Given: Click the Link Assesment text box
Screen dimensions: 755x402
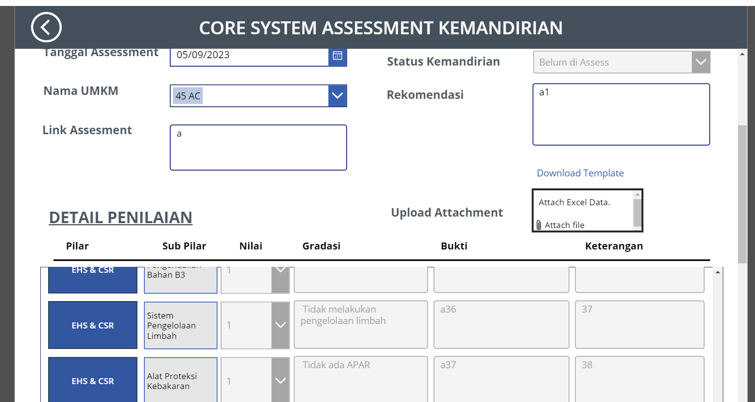Looking at the screenshot, I should click(x=258, y=148).
